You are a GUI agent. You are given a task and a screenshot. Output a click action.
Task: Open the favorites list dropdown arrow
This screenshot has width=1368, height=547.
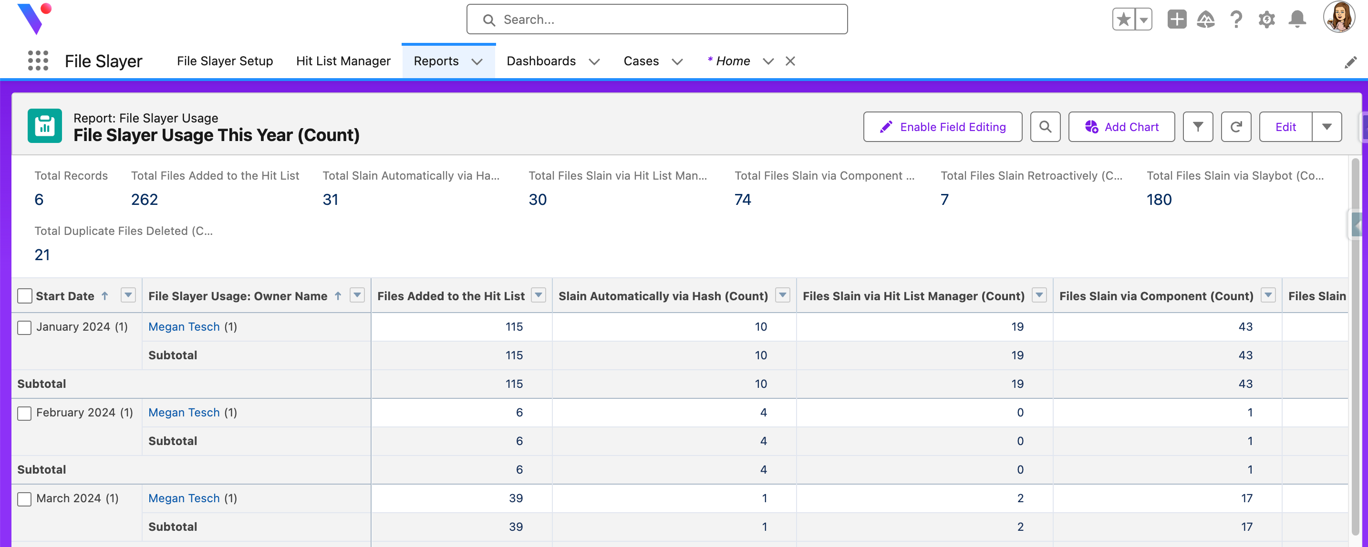1143,20
